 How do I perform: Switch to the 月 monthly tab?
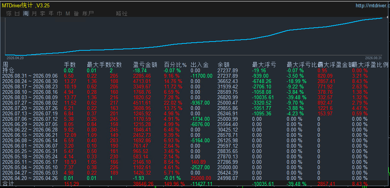(34, 13)
